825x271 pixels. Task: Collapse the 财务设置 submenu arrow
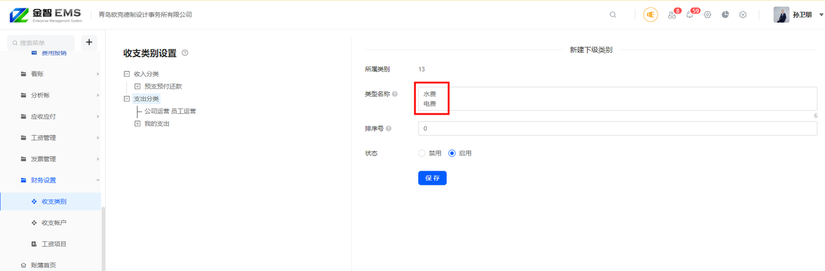tap(98, 180)
